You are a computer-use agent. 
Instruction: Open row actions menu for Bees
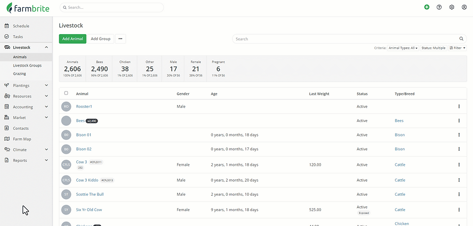[459, 120]
